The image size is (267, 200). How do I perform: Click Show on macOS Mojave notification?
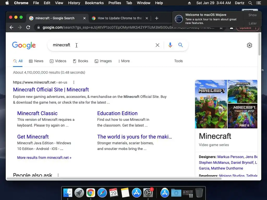[252, 15]
